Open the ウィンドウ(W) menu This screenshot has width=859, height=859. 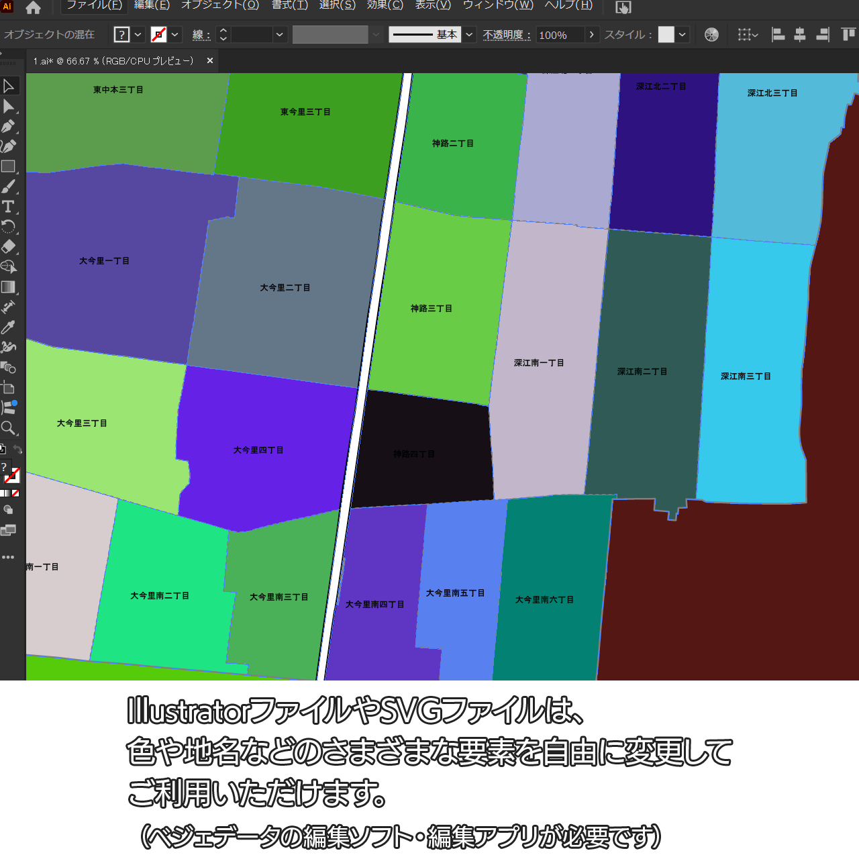coord(498,5)
